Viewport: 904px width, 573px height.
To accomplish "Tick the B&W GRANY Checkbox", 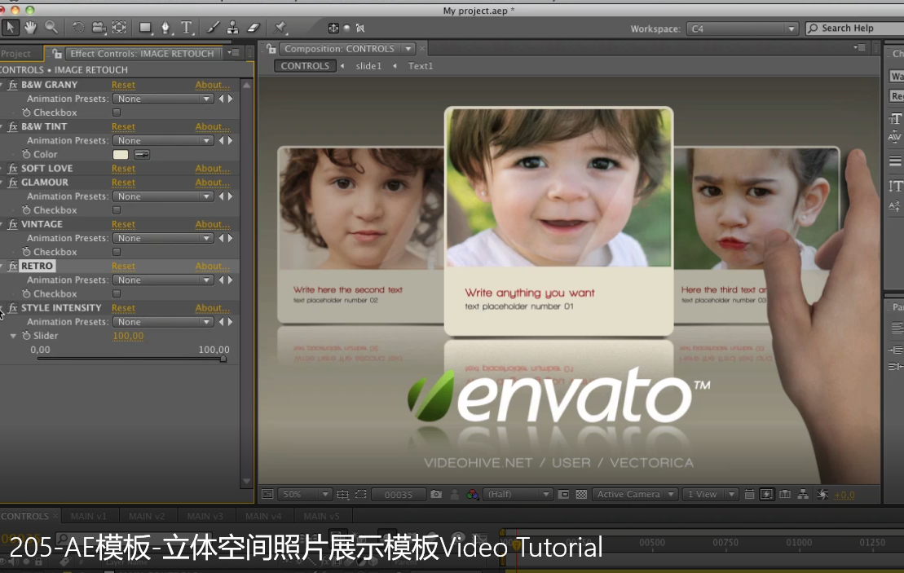I will coord(117,112).
